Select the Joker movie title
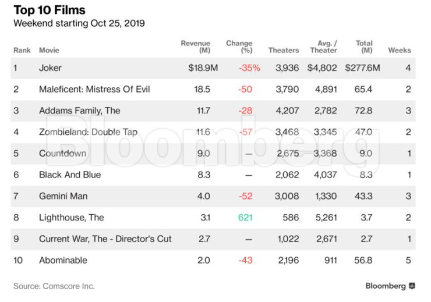 point(50,68)
